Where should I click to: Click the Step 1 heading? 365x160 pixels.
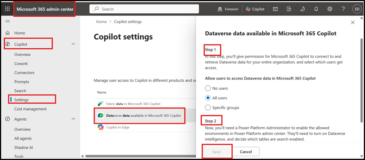coord(211,49)
